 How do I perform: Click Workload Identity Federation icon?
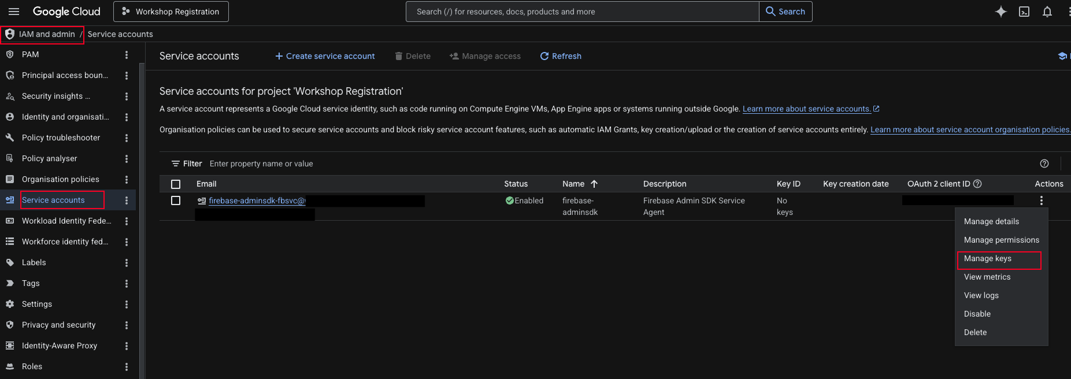10,221
